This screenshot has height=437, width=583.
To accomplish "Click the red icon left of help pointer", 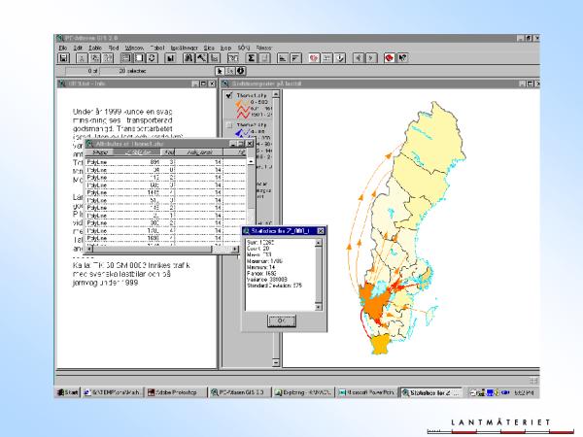I will [x=389, y=58].
